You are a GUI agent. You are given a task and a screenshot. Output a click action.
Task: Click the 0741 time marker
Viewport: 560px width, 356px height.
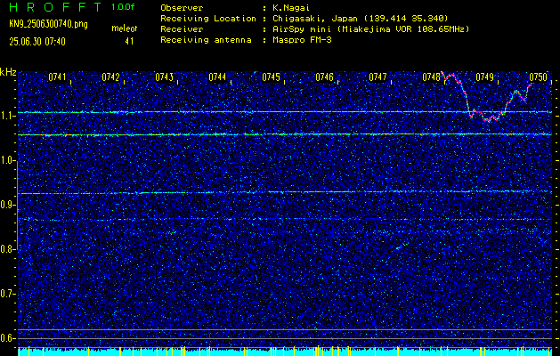(58, 77)
